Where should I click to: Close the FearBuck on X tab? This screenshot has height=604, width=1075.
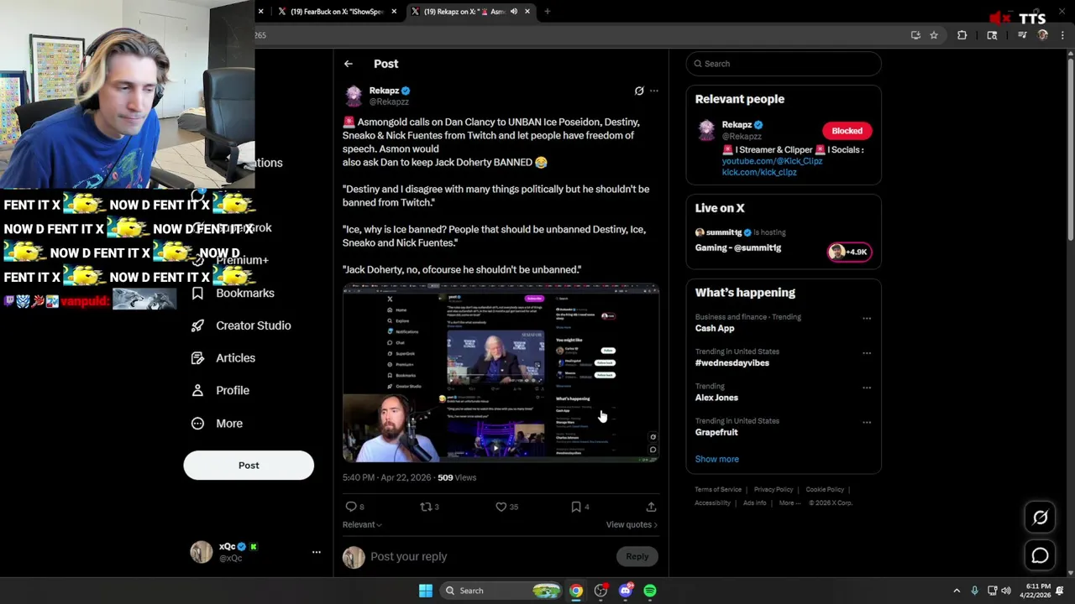pos(394,12)
